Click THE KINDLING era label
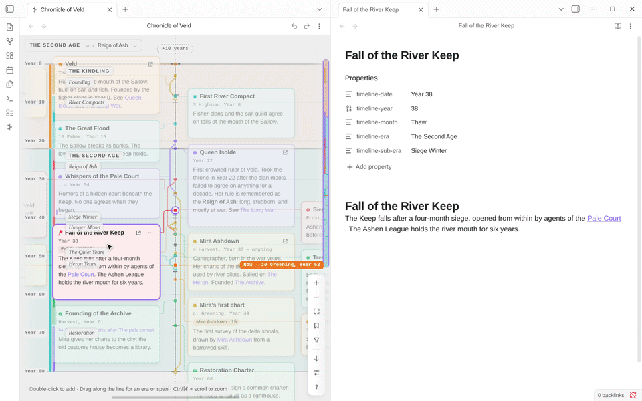 89,71
